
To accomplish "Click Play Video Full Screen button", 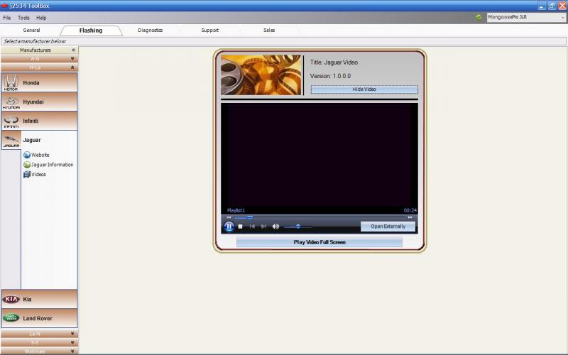I will 319,242.
